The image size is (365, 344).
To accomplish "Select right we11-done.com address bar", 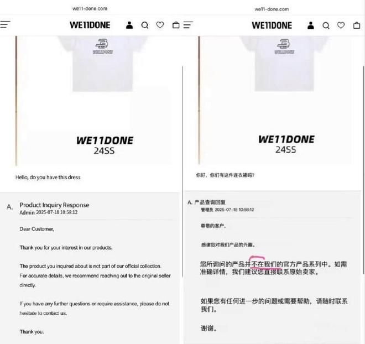I will [272, 9].
